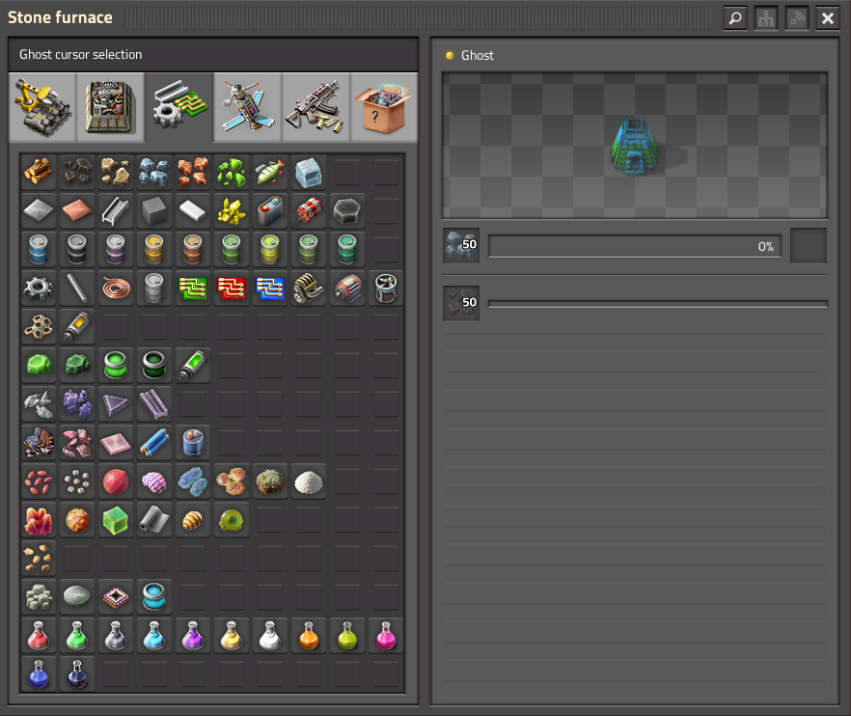Toggle the search magnifier button

[x=735, y=17]
